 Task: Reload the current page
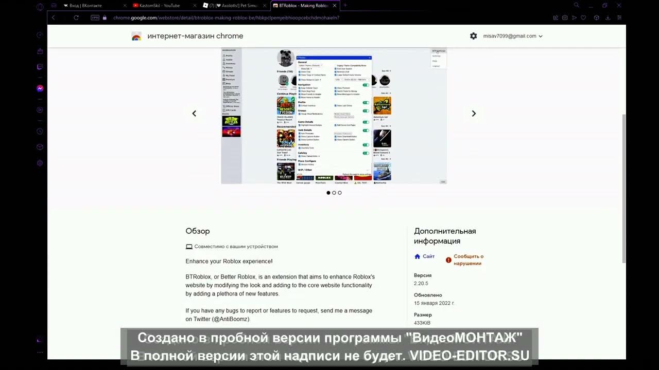pos(76,17)
